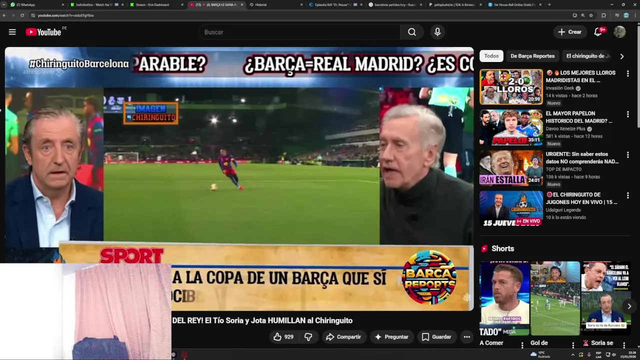Viewport: 640px width, 360px height.
Task: Click the 'URGENTE: Sin saber estos' video title
Action: pyautogui.click(x=582, y=158)
